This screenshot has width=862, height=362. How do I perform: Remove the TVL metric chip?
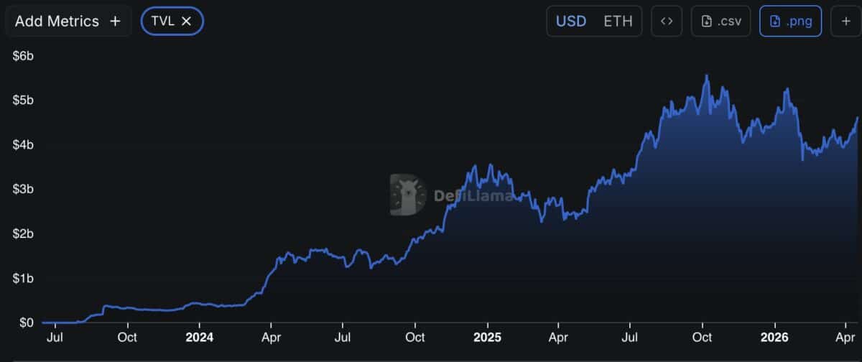point(187,22)
